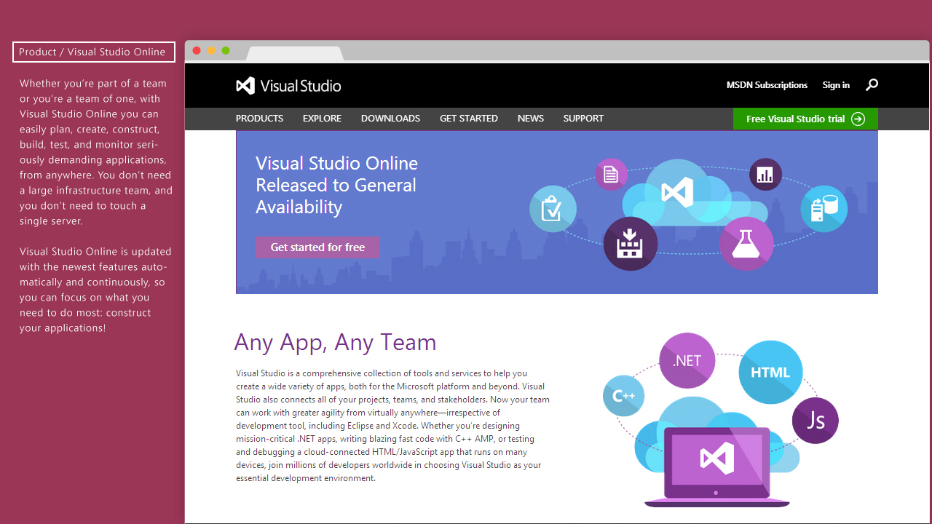Click the server database icon circle

(824, 209)
